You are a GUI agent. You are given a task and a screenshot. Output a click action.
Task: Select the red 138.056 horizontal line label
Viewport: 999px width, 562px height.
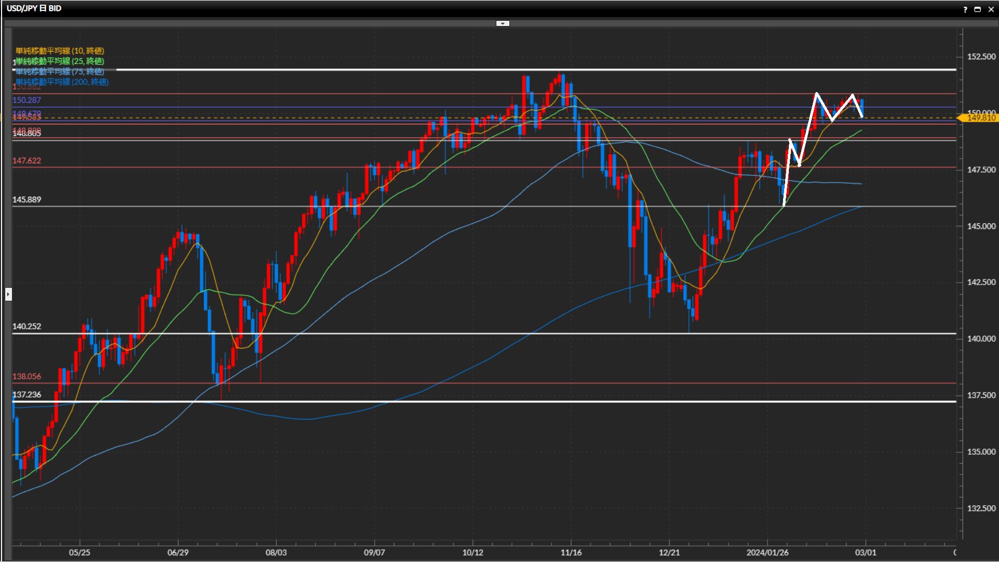pos(27,376)
